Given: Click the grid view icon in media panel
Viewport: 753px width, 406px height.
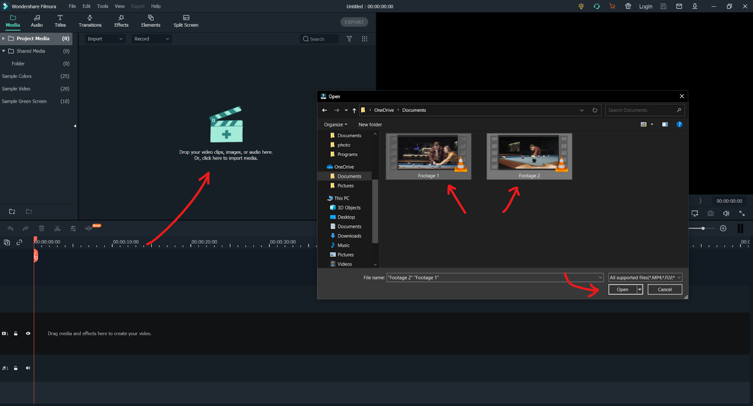Looking at the screenshot, I should 365,39.
